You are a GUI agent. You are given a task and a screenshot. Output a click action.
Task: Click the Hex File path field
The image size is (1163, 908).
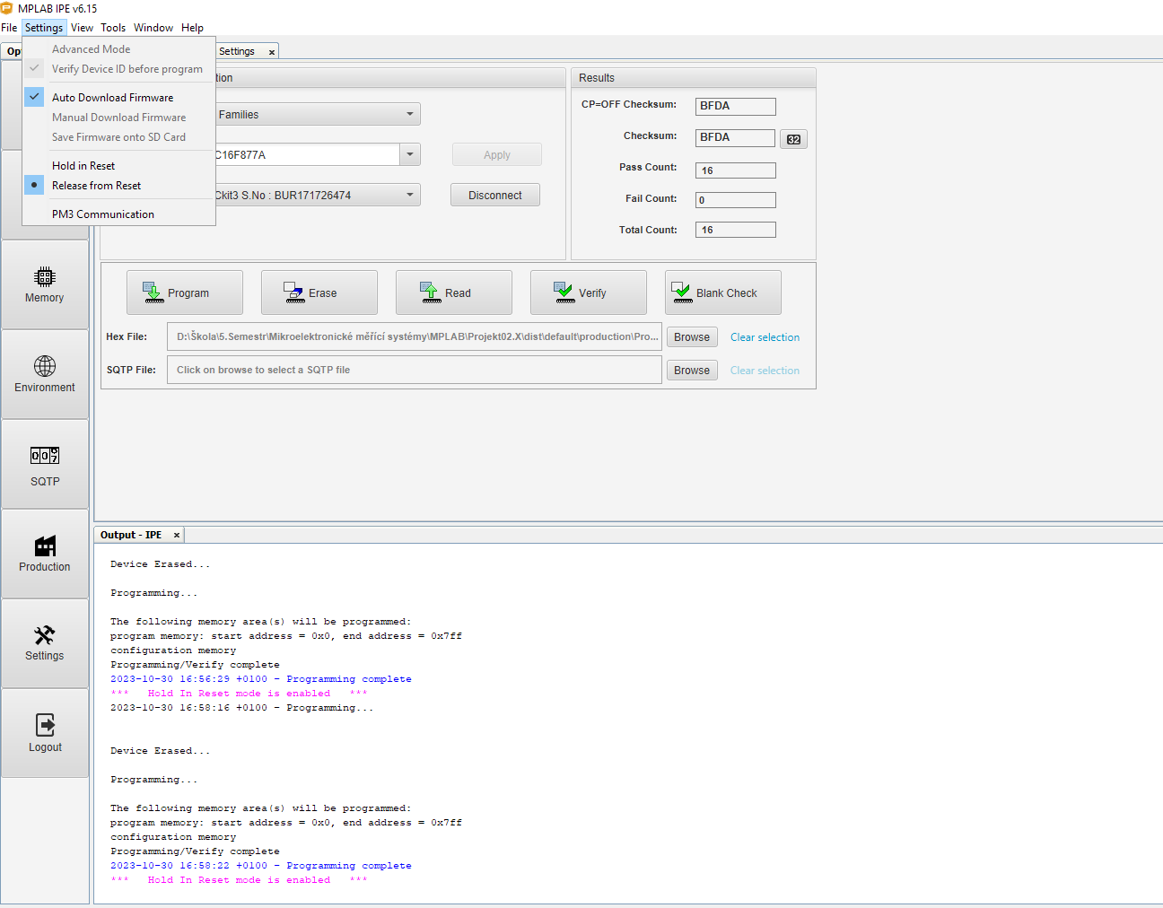[414, 337]
